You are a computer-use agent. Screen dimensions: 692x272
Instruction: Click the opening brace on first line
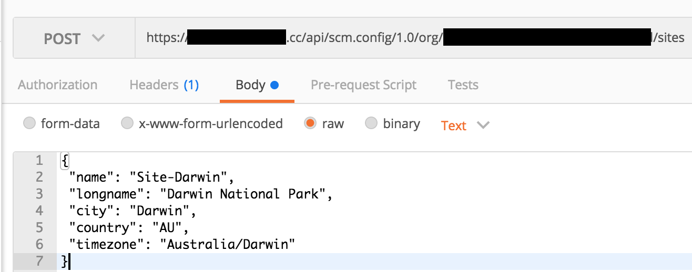tap(65, 160)
